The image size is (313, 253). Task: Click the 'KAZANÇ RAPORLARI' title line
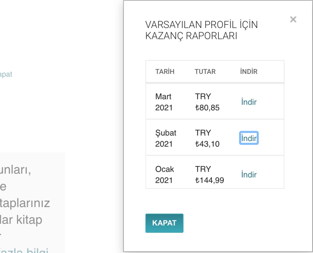click(191, 36)
